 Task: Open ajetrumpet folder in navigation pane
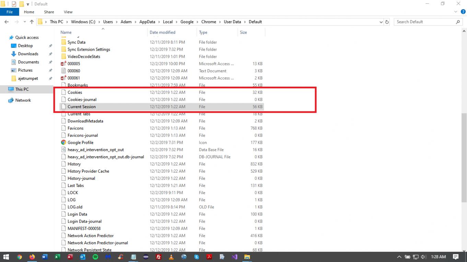click(28, 78)
